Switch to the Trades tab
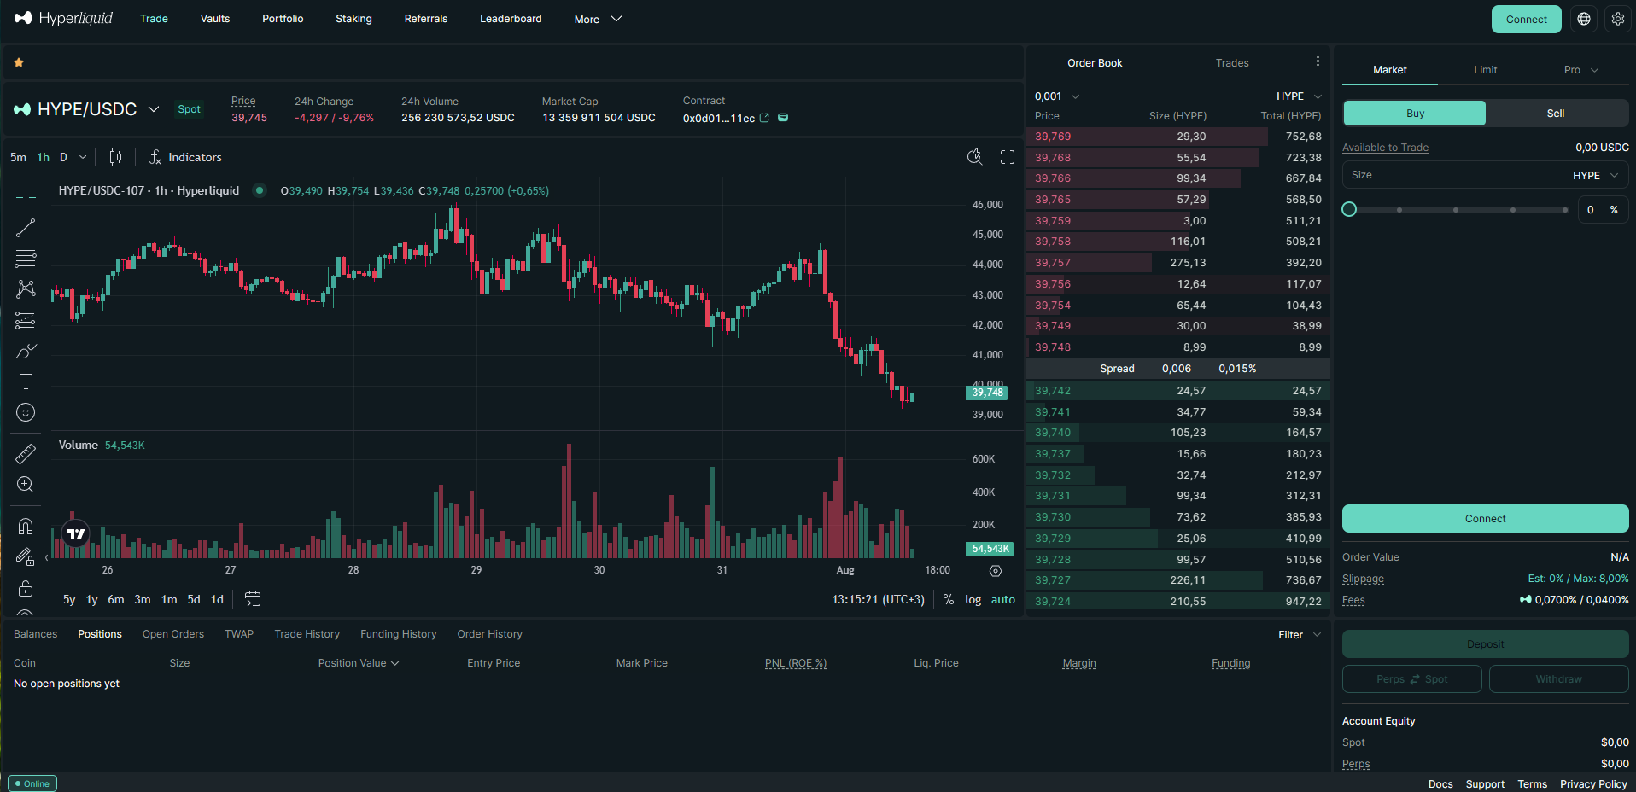This screenshot has width=1636, height=792. click(x=1232, y=63)
